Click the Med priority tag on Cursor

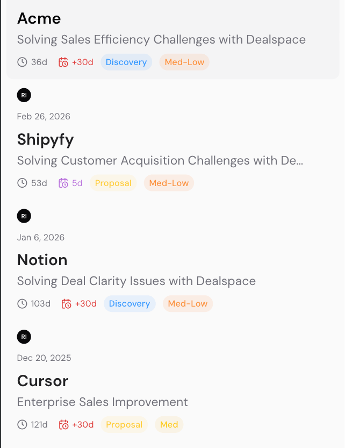(x=169, y=425)
